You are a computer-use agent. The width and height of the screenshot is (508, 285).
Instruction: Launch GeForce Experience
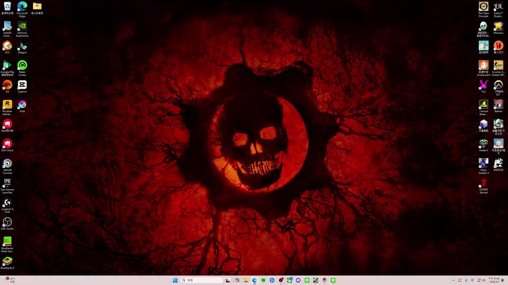point(22,29)
